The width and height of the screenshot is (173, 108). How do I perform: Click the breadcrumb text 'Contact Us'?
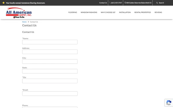click(x=34, y=22)
